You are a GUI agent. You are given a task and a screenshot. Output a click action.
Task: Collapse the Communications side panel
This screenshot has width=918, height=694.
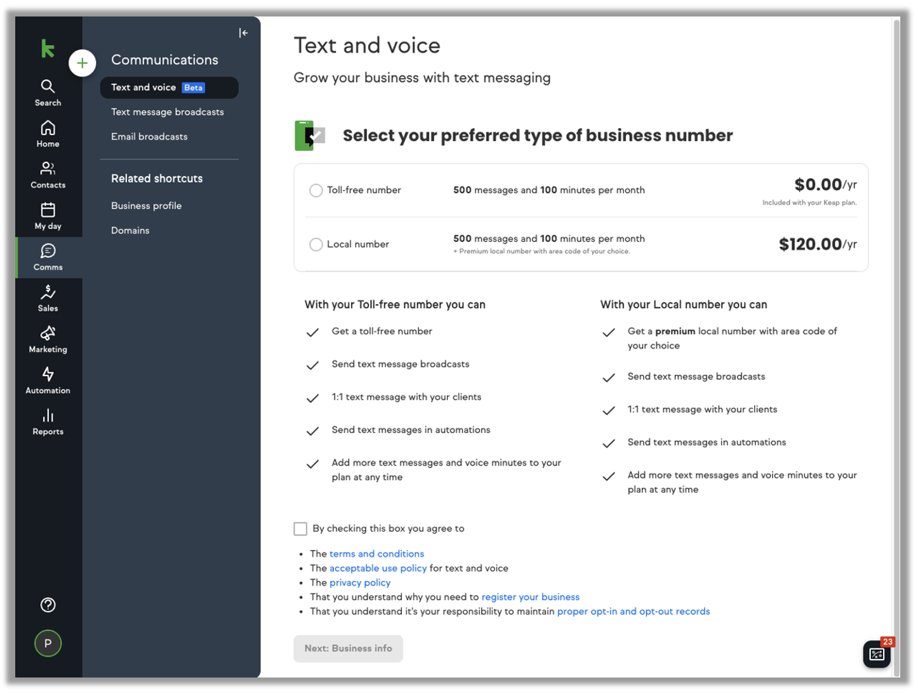(x=243, y=33)
